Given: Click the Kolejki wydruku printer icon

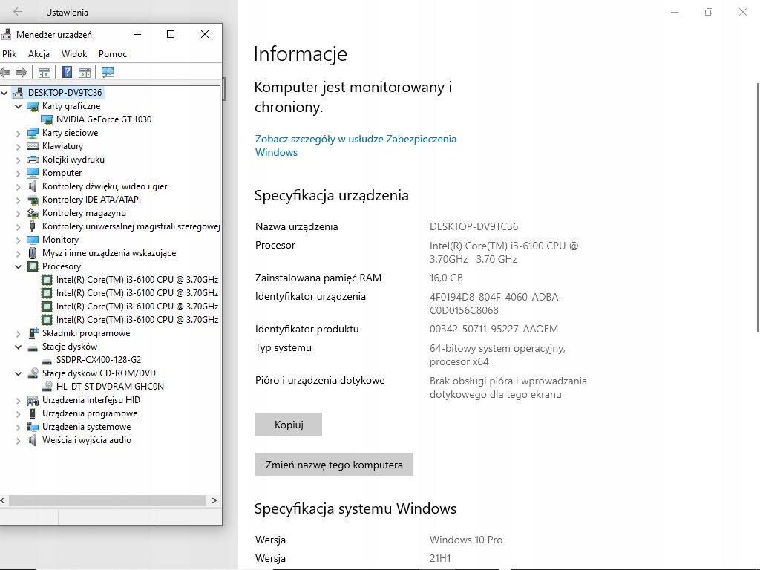Looking at the screenshot, I should tap(33, 160).
